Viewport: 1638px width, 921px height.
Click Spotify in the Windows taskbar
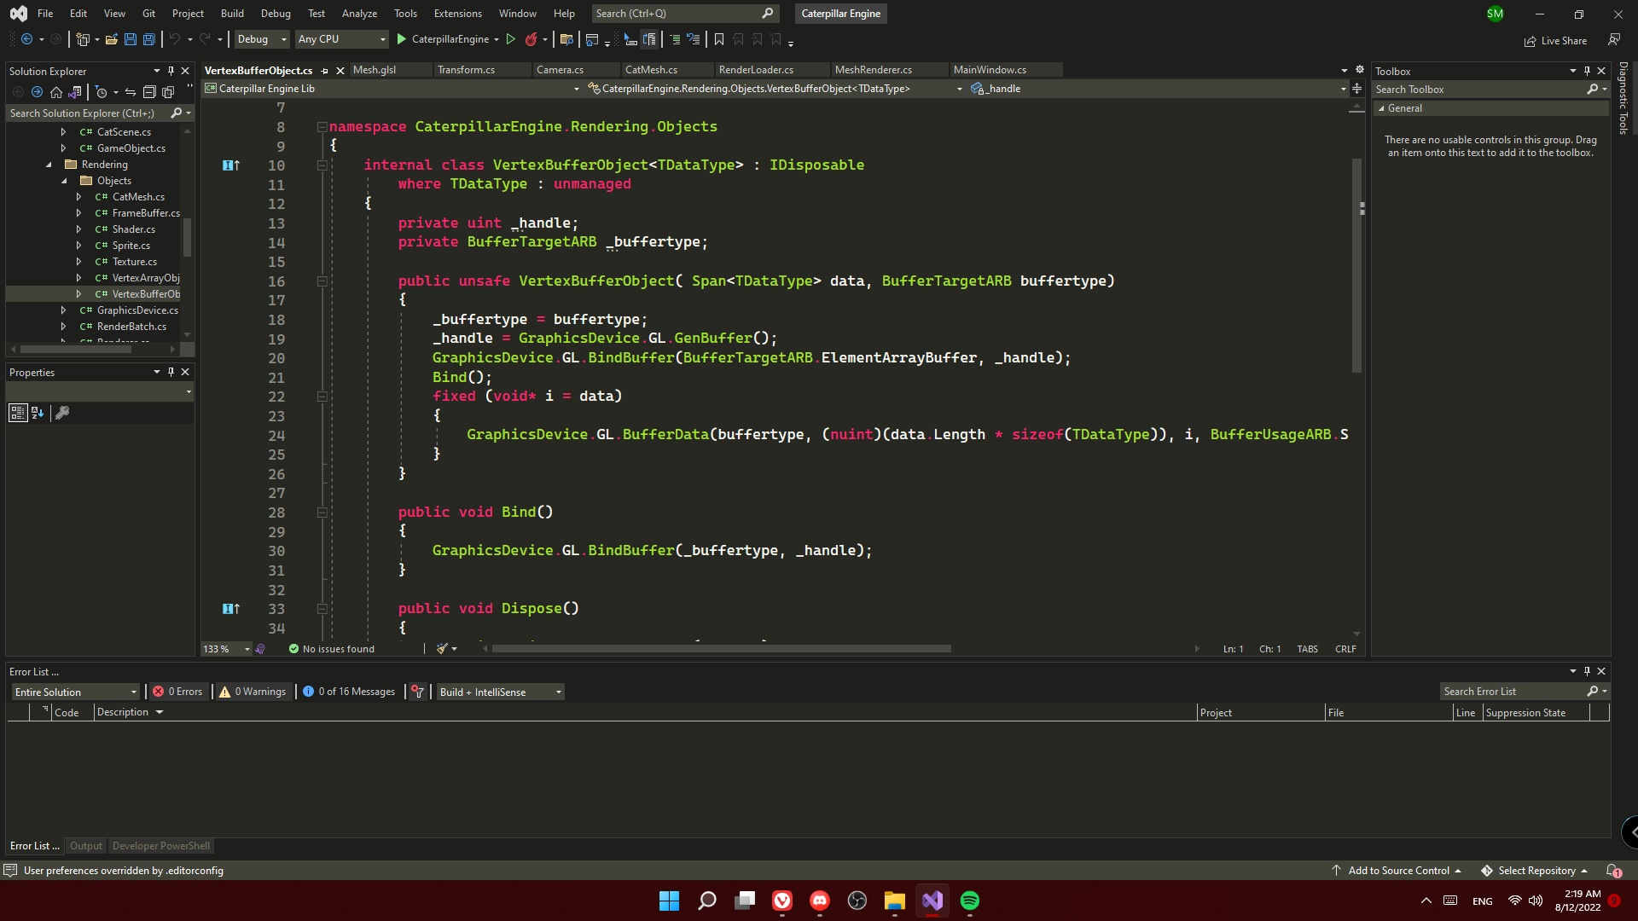click(970, 901)
